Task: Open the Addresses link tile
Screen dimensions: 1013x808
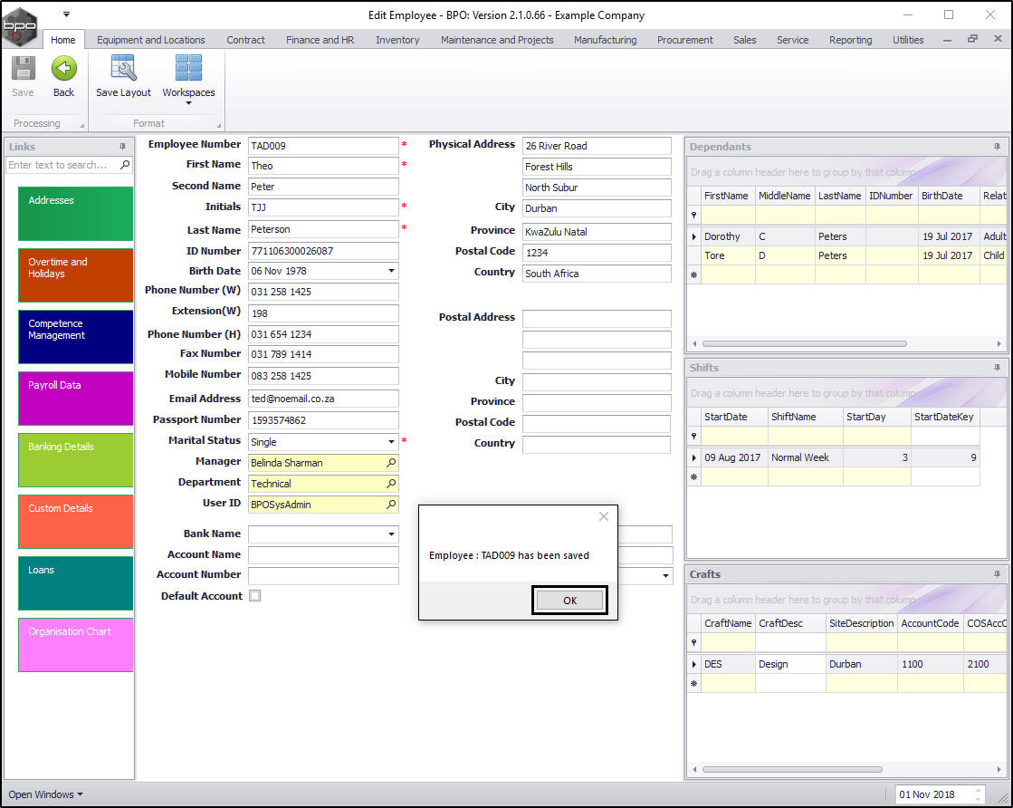Action: click(75, 214)
